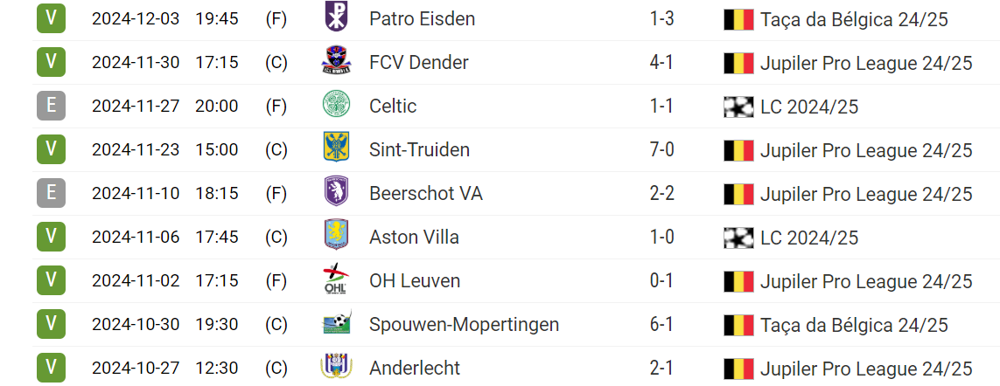Click the green V badge for Patro Eisden match

point(52,18)
